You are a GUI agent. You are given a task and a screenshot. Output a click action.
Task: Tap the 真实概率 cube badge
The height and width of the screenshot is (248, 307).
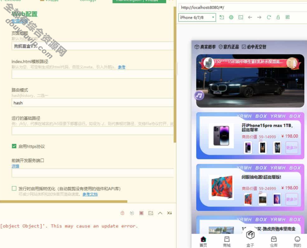[x=205, y=47]
